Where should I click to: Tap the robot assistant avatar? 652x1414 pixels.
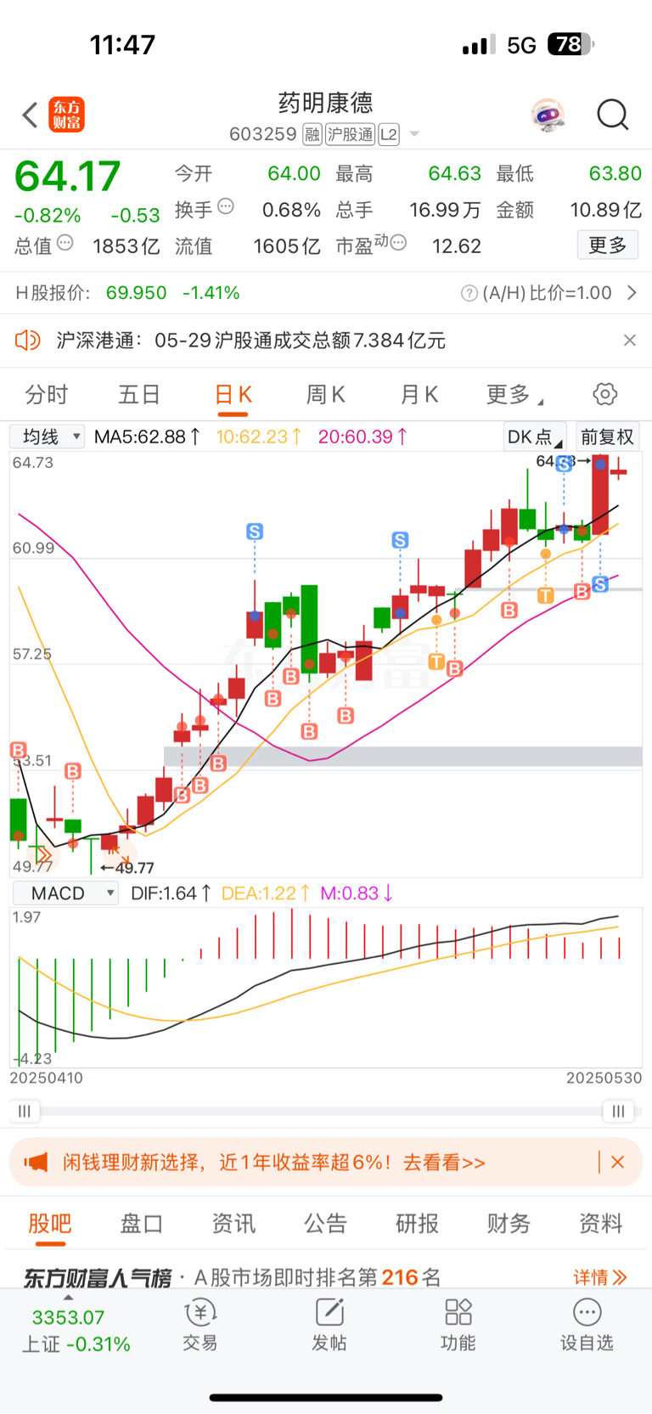tap(548, 115)
